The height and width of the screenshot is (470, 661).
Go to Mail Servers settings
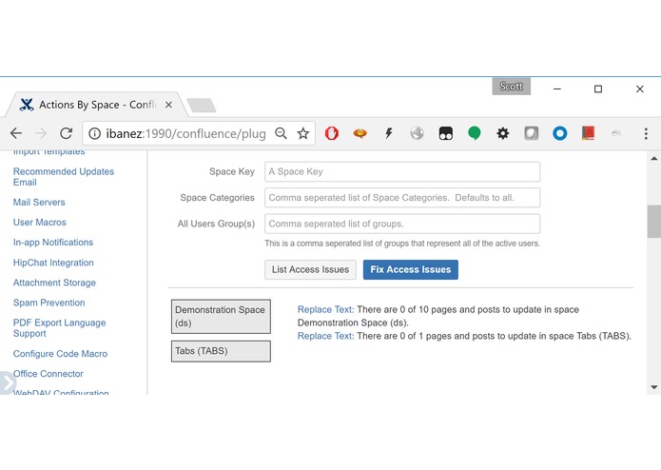(x=39, y=203)
